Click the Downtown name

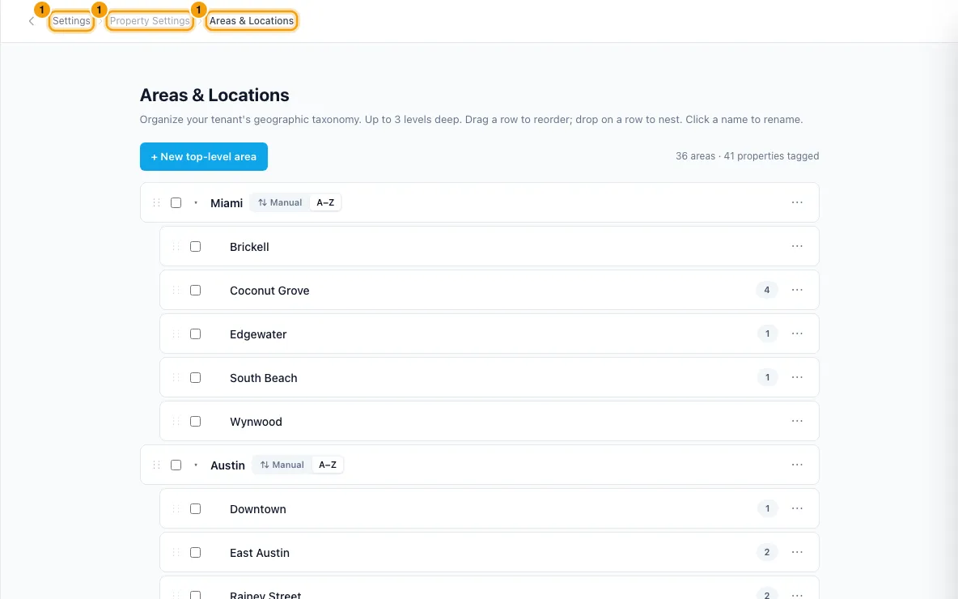[x=258, y=509]
